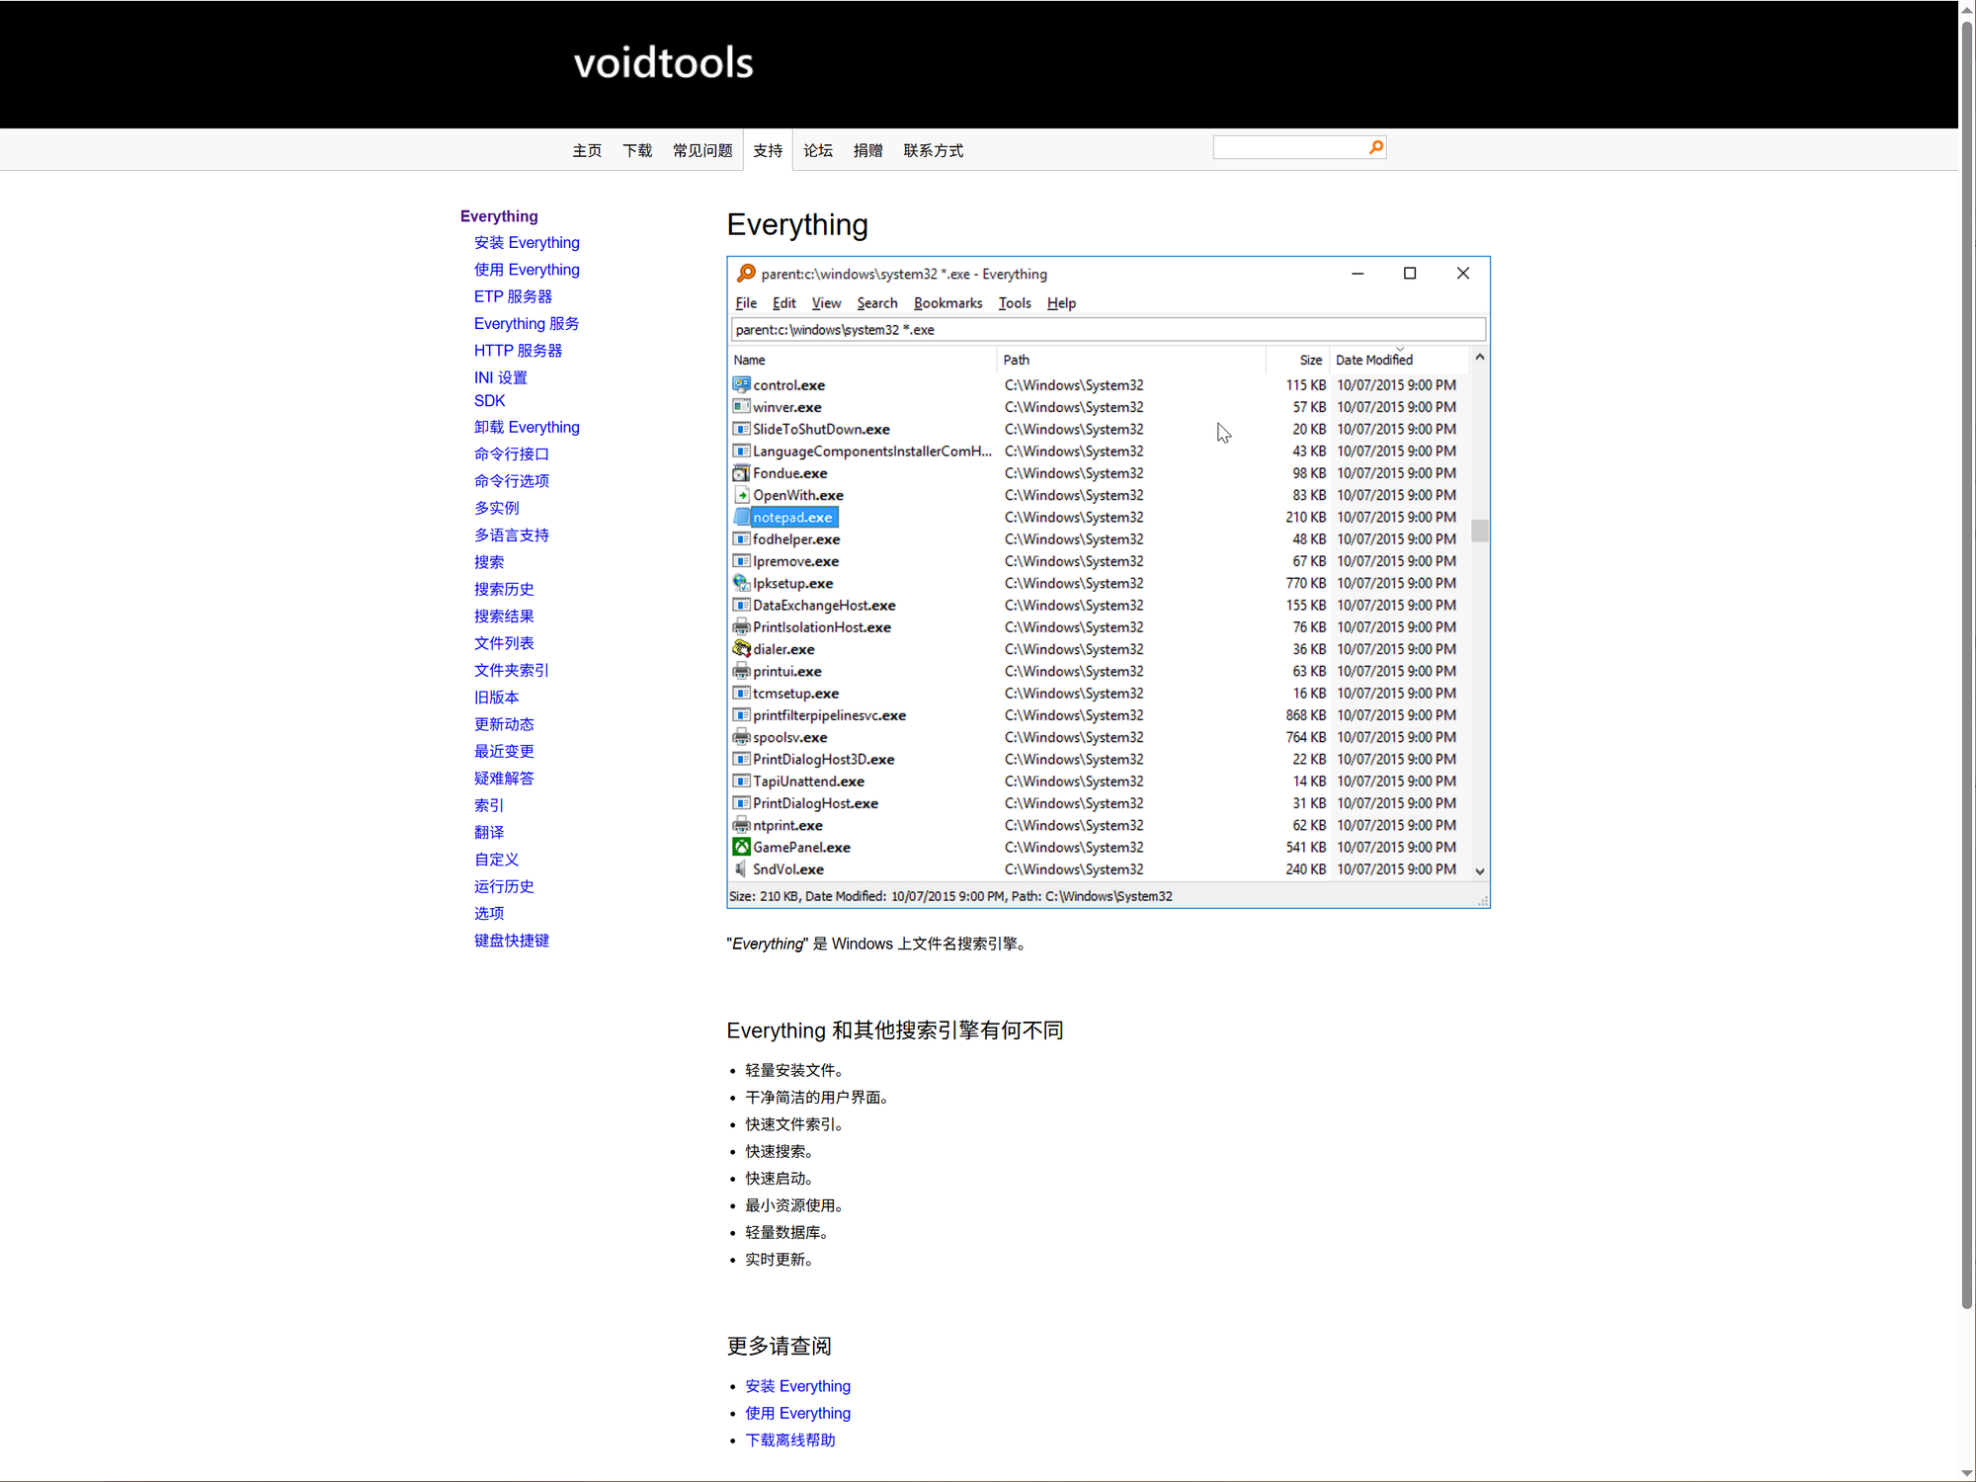Open the 论坛 navigation tab

point(818,150)
